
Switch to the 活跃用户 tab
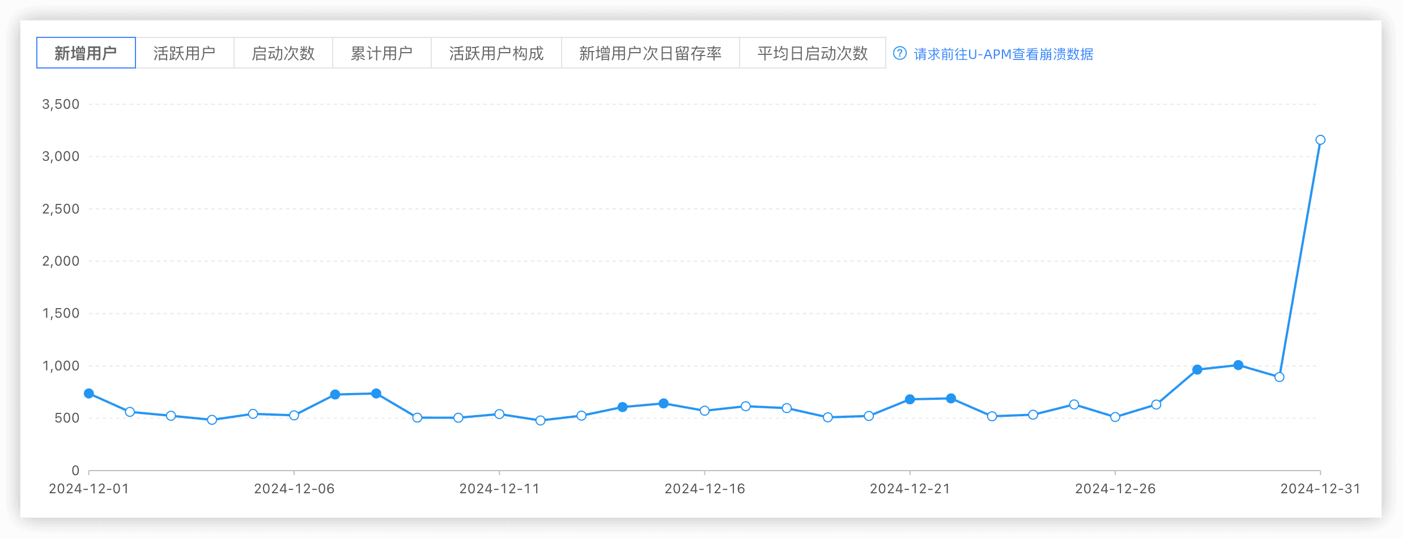click(x=184, y=53)
